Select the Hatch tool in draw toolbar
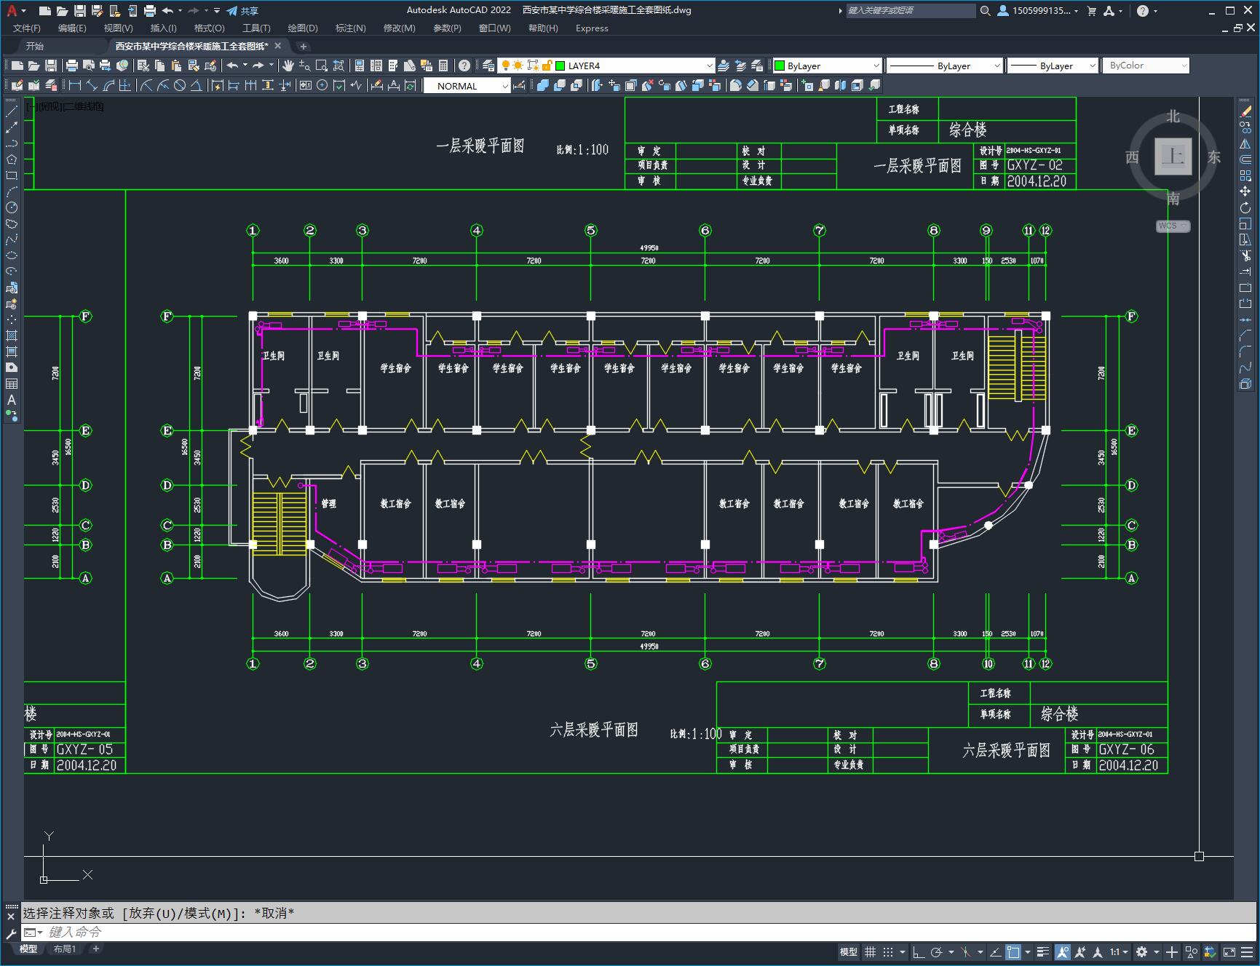Screen dimensions: 1260x966 [x=12, y=336]
